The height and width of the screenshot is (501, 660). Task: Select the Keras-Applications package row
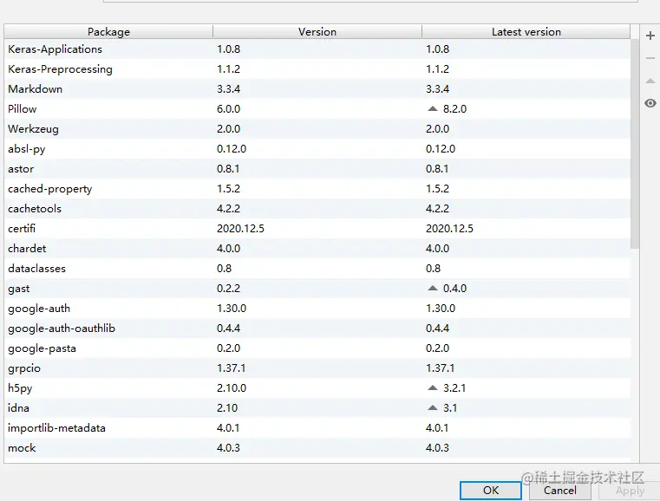point(317,49)
